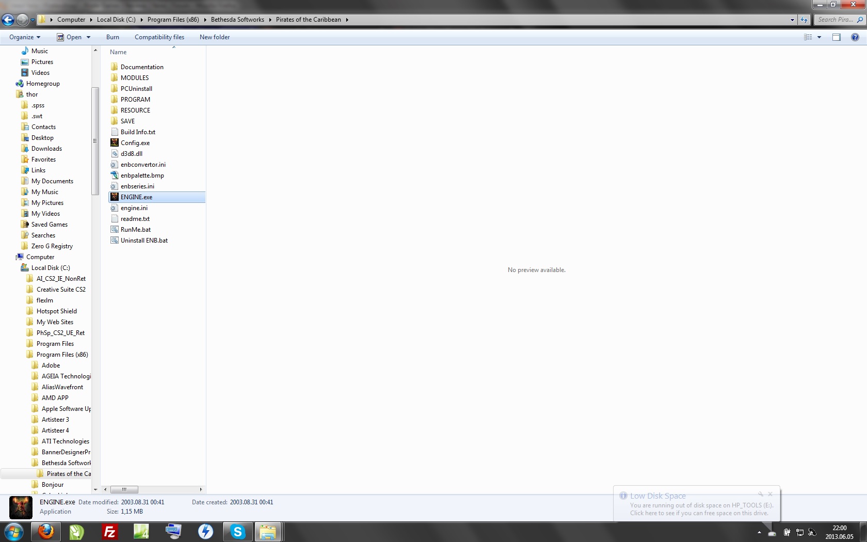Click Burn in the toolbar
This screenshot has height=542, width=867.
113,37
